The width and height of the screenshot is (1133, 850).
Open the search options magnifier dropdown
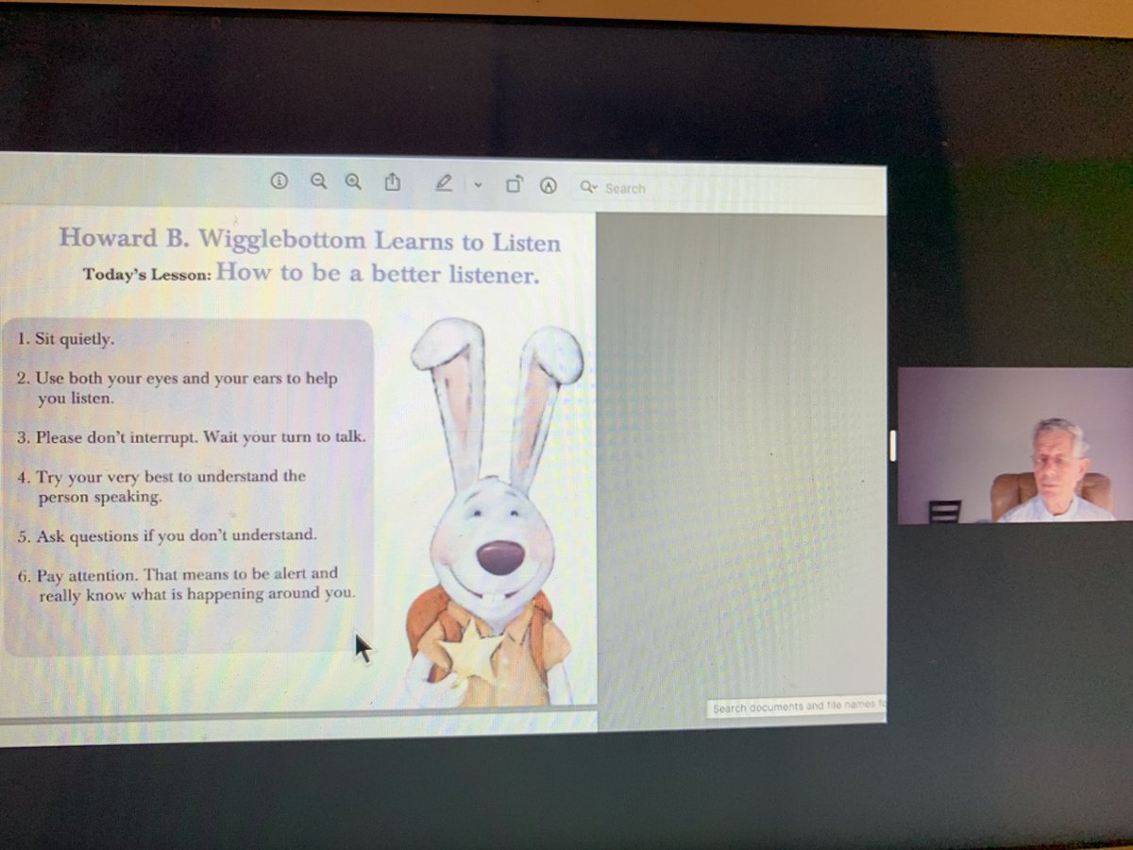pos(589,187)
